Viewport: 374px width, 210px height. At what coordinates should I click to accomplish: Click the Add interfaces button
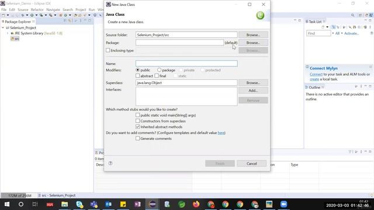point(253,90)
